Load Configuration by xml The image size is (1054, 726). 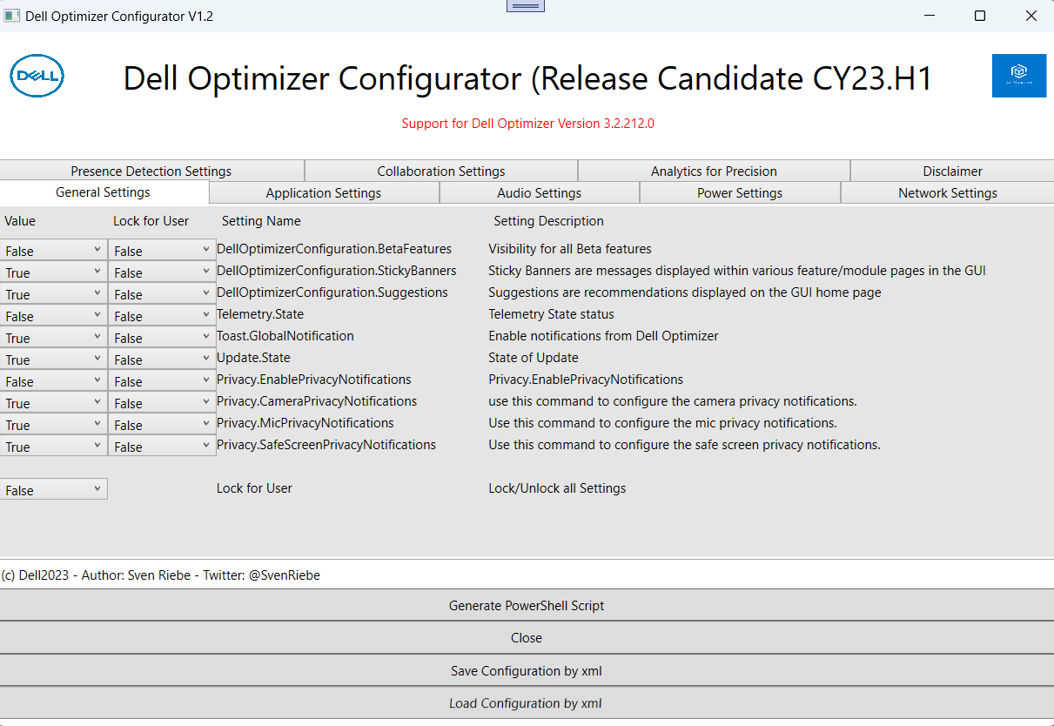[526, 702]
